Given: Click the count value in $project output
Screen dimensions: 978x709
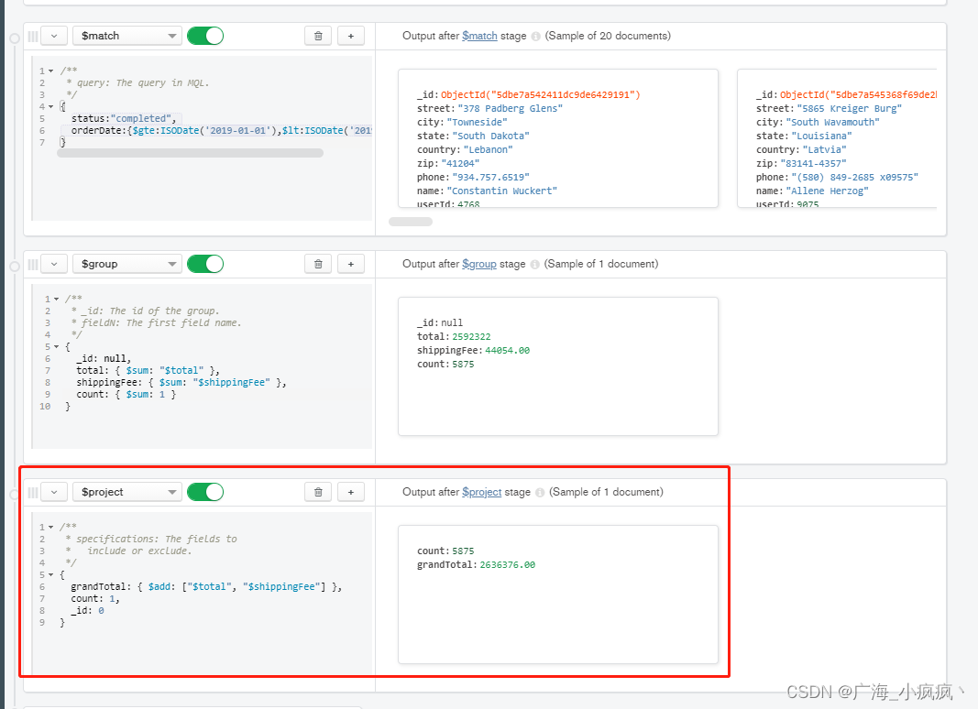Looking at the screenshot, I should click(x=463, y=551).
